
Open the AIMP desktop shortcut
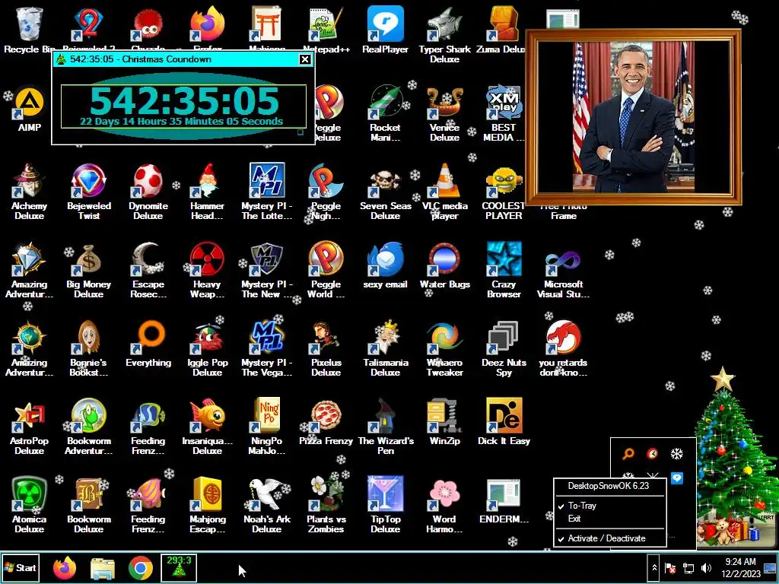tap(30, 108)
